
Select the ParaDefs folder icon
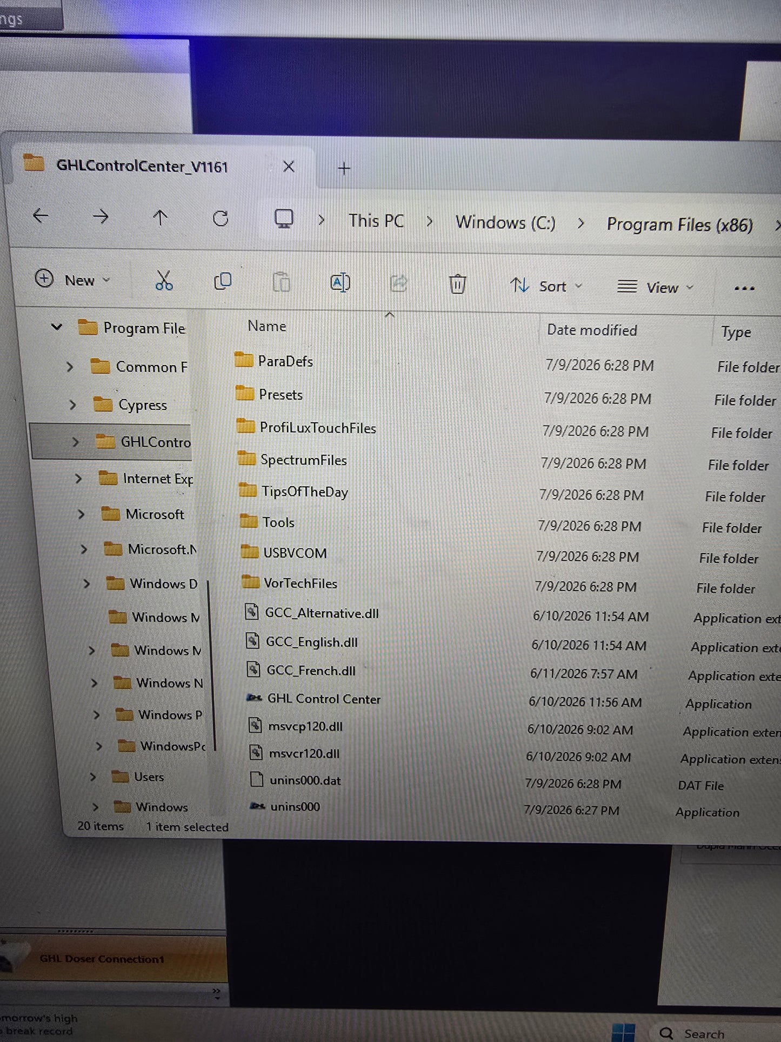244,360
